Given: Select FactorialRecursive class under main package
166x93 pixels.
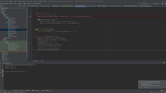Looking at the screenshot, I should 14,26.
